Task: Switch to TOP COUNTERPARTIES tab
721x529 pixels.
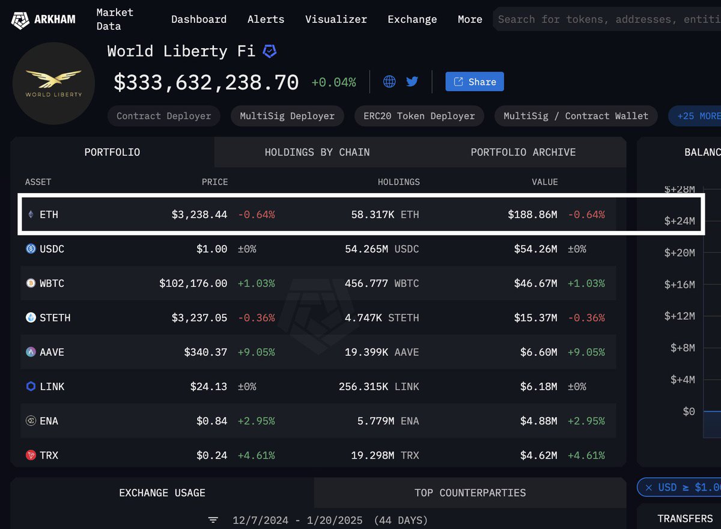Action: pyautogui.click(x=470, y=493)
